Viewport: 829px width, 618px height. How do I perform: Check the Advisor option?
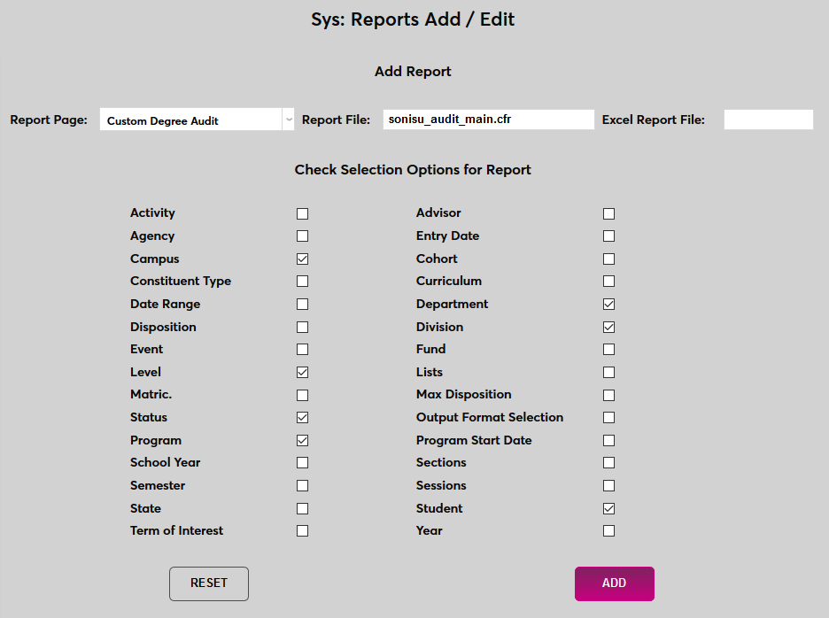click(x=608, y=212)
